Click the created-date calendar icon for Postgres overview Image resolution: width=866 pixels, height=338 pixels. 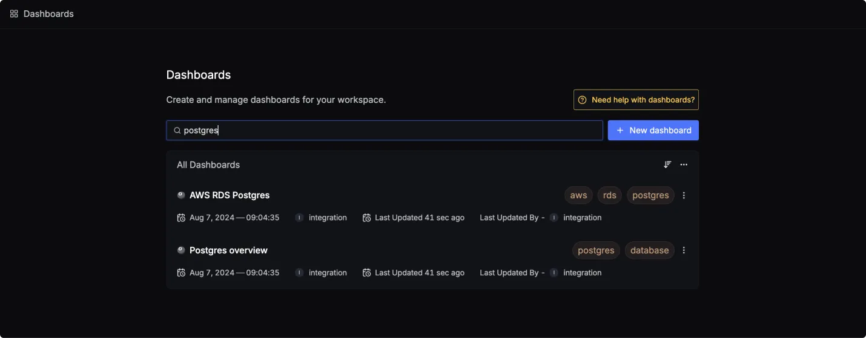pyautogui.click(x=181, y=273)
